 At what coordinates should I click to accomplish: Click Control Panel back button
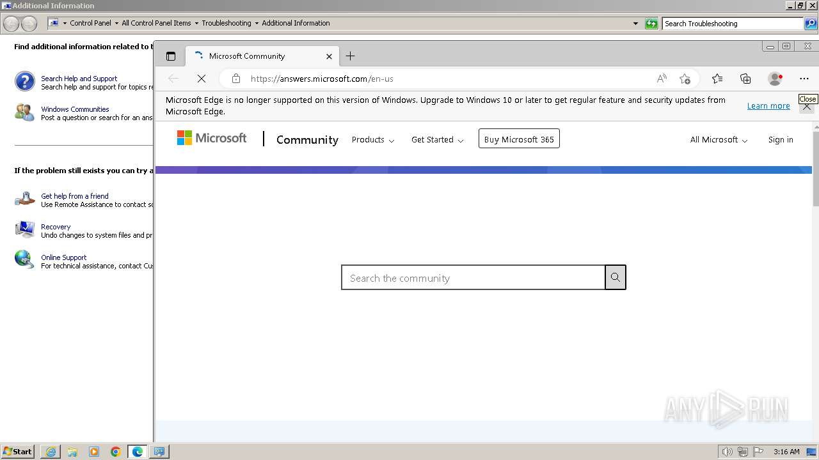[12, 24]
